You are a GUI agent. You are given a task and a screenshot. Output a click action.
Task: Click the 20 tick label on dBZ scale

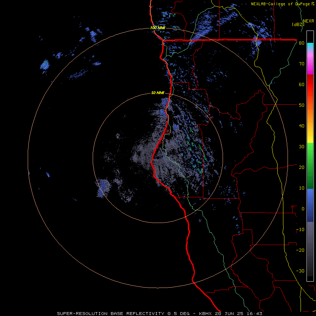tap(302, 167)
